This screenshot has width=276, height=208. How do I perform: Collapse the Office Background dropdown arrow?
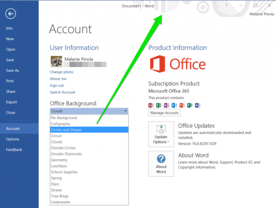coord(125,111)
